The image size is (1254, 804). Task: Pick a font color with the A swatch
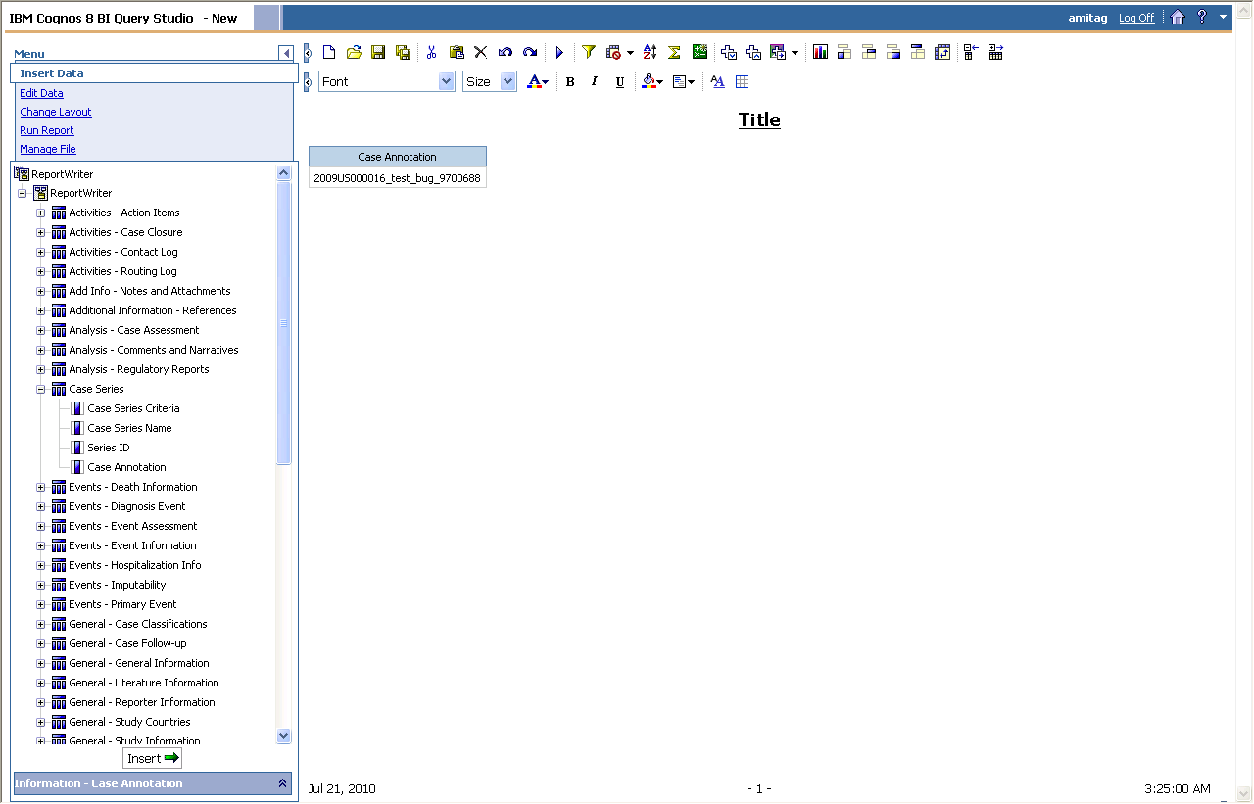point(538,82)
